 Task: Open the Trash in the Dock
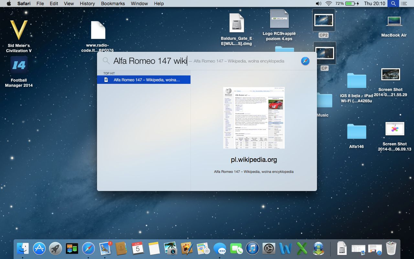391,249
